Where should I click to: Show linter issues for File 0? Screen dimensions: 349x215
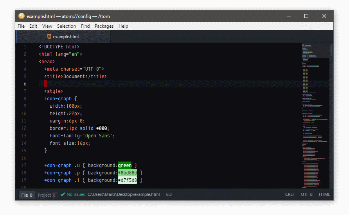27,195
